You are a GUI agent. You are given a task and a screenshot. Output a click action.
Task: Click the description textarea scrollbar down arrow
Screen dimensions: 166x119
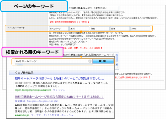coord(117,64)
